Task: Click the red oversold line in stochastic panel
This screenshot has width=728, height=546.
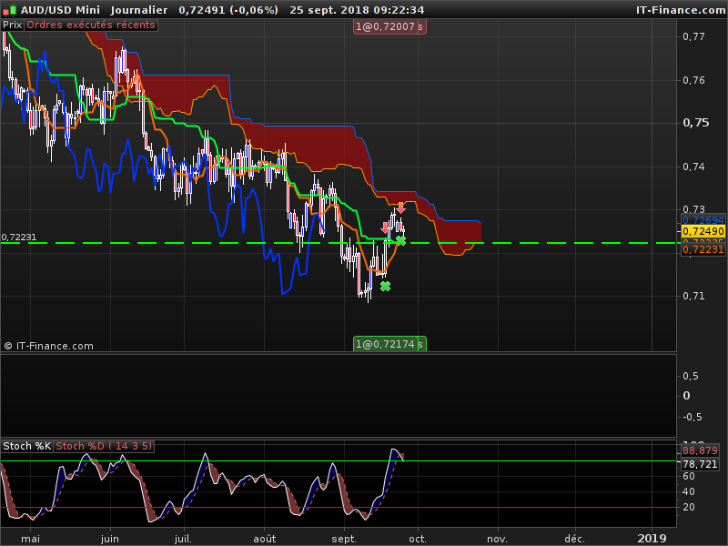Action: click(338, 508)
